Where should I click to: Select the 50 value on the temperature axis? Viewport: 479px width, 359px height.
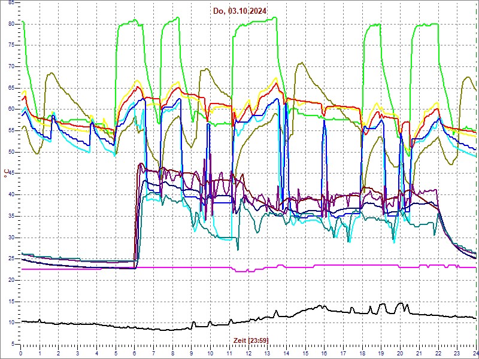(10, 152)
